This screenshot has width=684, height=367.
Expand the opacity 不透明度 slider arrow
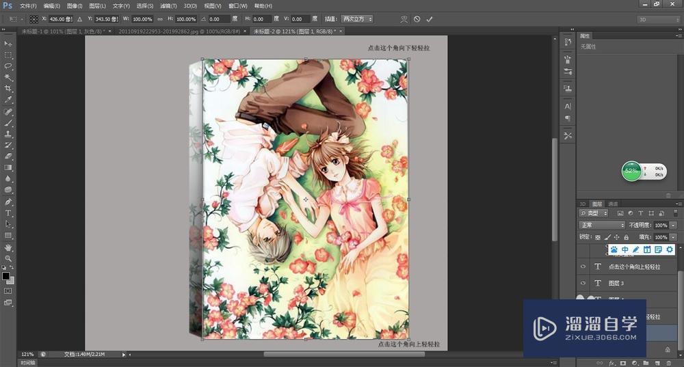tap(673, 225)
